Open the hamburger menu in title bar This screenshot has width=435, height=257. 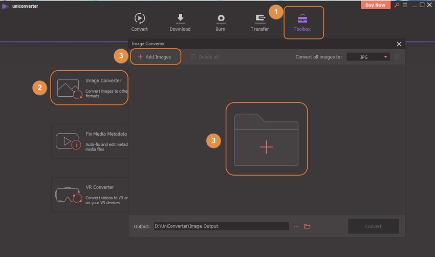pos(405,5)
